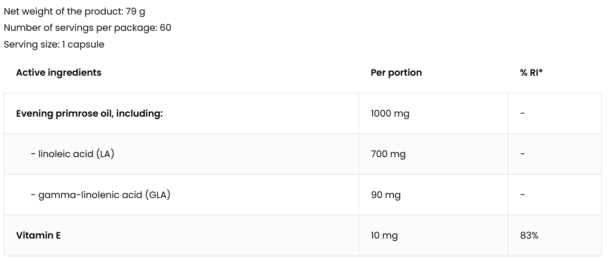
Task: Click the RI dash for Evening primrose oil
Action: tap(523, 114)
